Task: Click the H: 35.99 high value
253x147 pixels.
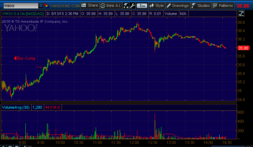Action: click(105, 14)
